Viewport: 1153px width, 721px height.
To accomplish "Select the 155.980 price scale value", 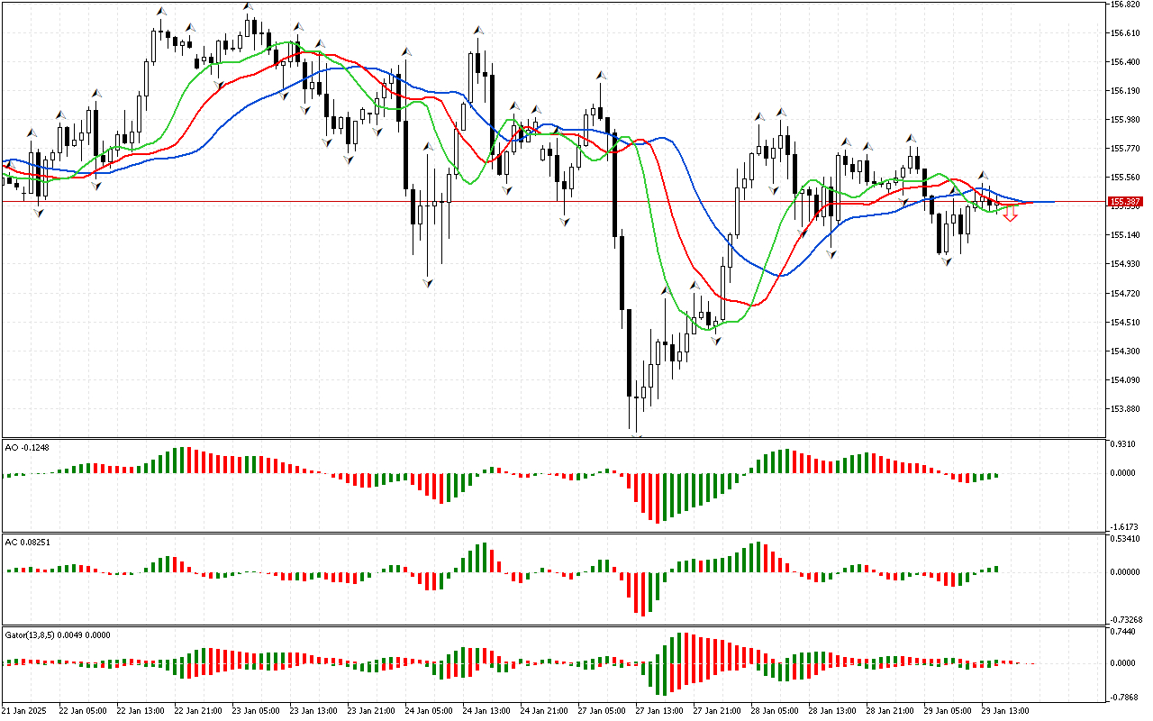I will click(x=1124, y=120).
